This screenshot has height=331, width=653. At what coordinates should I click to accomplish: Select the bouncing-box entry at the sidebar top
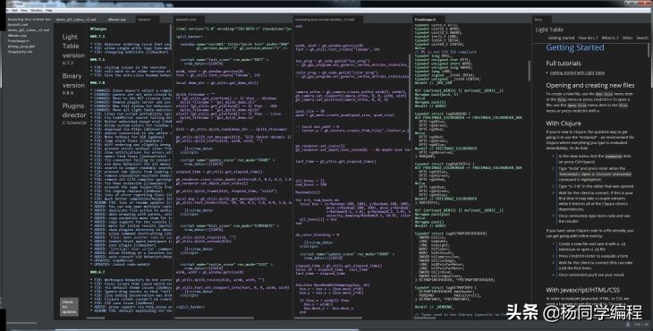(30, 19)
